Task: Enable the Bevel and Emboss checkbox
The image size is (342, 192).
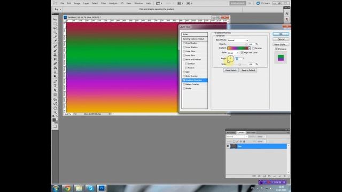Action: click(184, 60)
